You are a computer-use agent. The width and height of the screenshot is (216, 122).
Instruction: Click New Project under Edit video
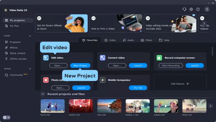click(x=80, y=65)
